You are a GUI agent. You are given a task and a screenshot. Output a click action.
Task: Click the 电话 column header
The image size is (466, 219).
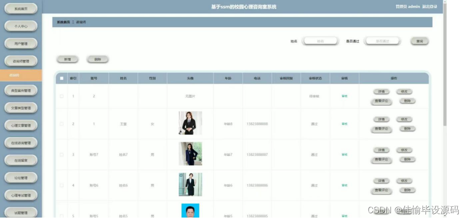click(257, 78)
